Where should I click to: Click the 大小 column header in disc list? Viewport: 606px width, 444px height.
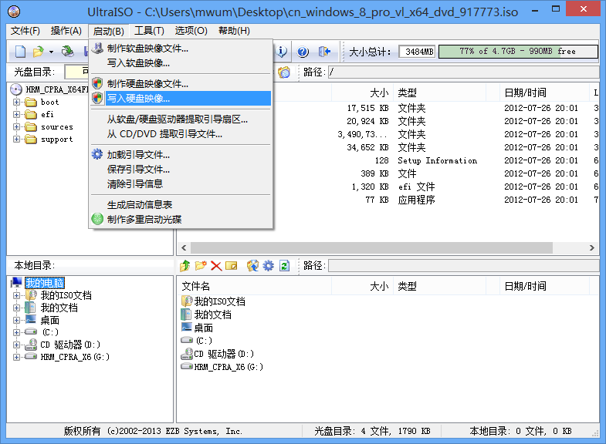point(362,92)
